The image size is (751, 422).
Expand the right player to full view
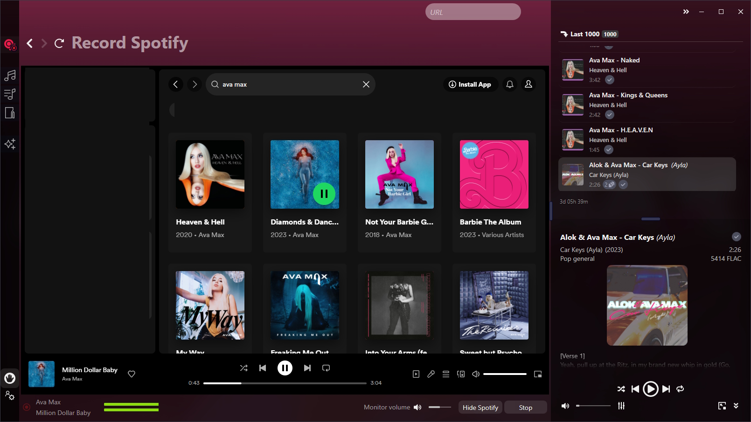(x=722, y=406)
